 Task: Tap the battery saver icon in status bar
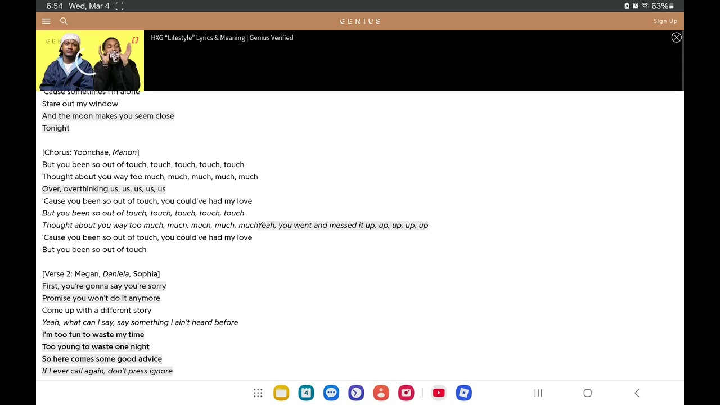pyautogui.click(x=627, y=6)
